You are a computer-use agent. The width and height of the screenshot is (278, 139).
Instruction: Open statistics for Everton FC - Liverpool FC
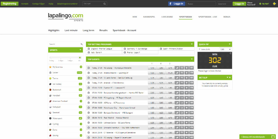click(x=177, y=88)
